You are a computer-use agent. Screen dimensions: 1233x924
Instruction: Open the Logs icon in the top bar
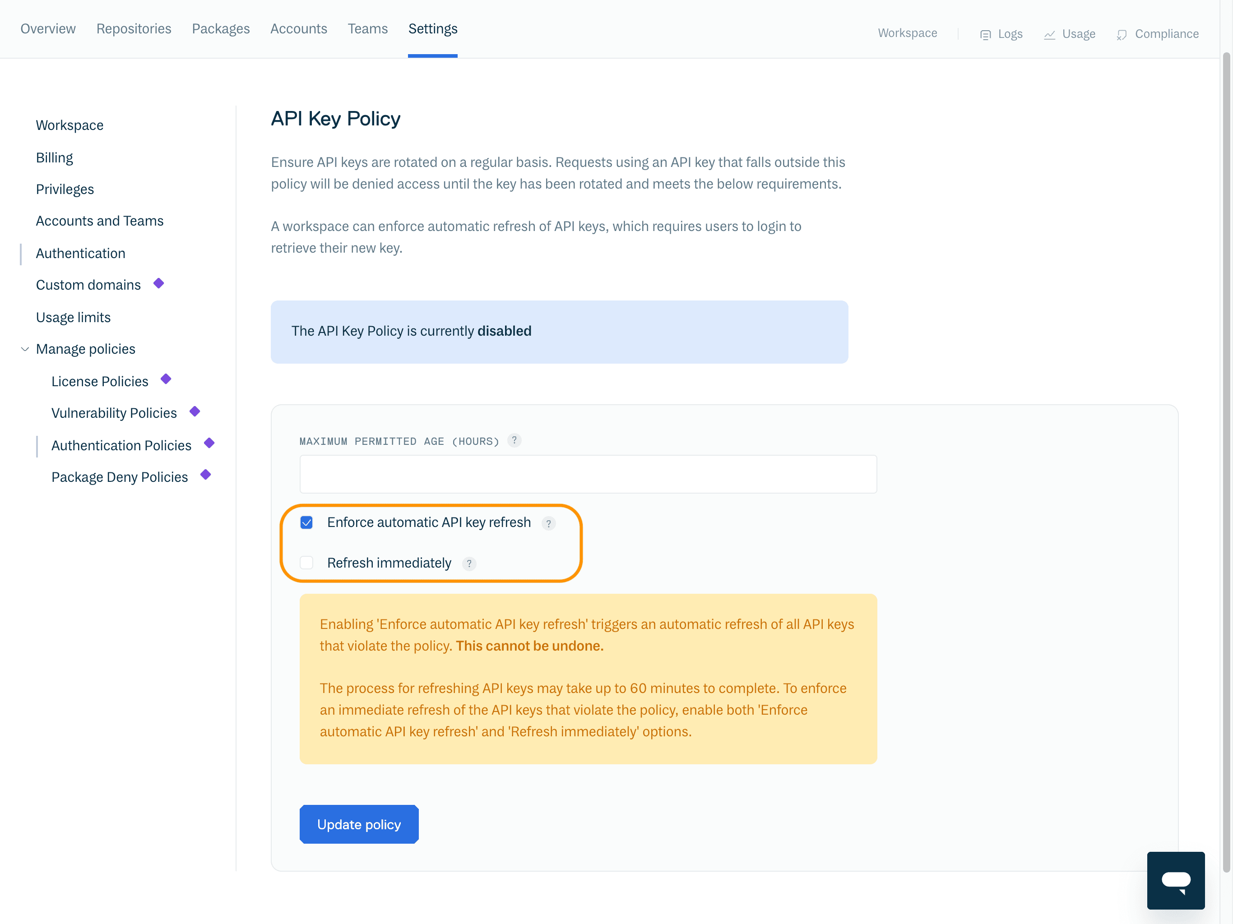(986, 33)
